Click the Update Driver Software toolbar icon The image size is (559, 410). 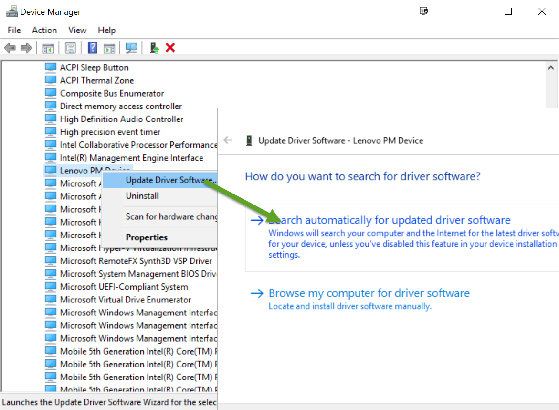point(154,48)
